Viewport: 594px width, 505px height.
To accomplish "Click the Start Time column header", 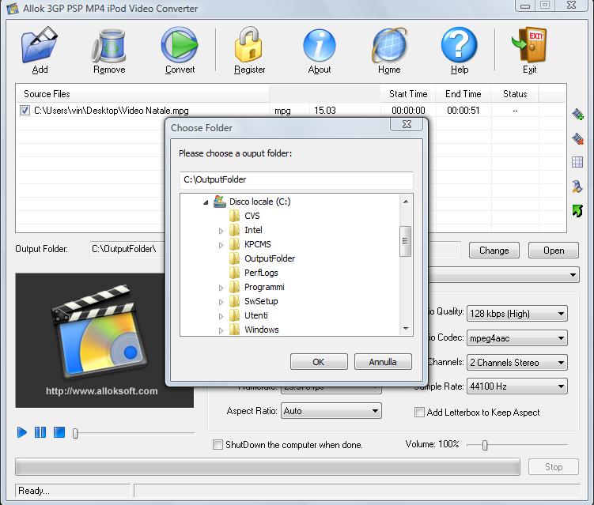I will [x=408, y=93].
